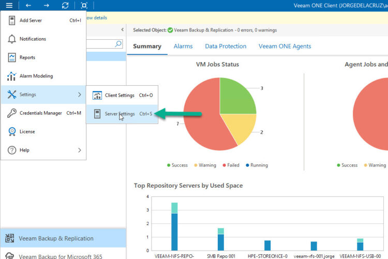Collapse the left navigation panel chevron
Viewport: 388px width, 259px height.
pos(122,31)
